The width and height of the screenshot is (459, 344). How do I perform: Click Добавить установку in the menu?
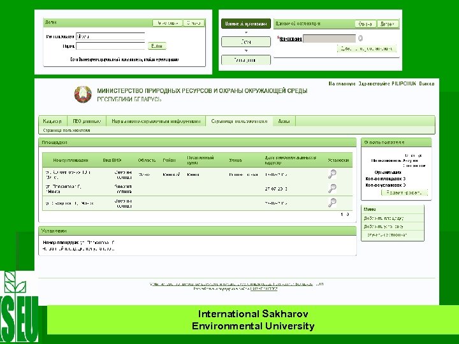click(x=384, y=226)
